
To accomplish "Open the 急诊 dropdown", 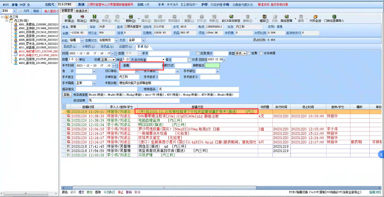I will [94, 71].
